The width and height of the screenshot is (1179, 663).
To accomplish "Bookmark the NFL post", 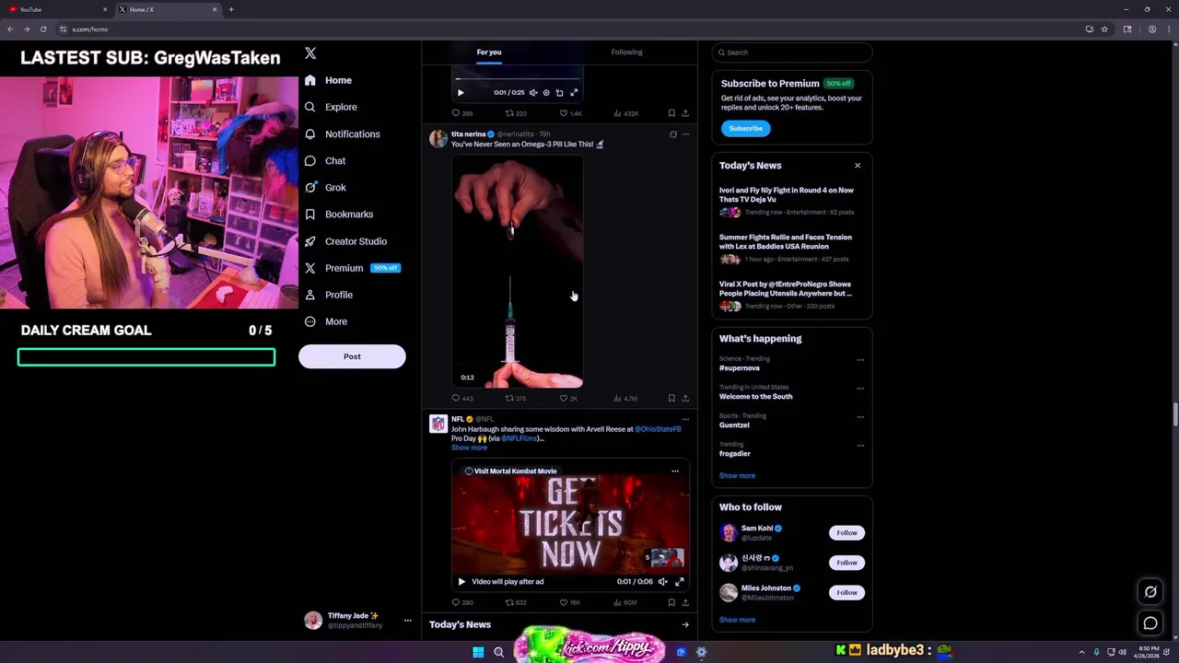I will tap(671, 603).
